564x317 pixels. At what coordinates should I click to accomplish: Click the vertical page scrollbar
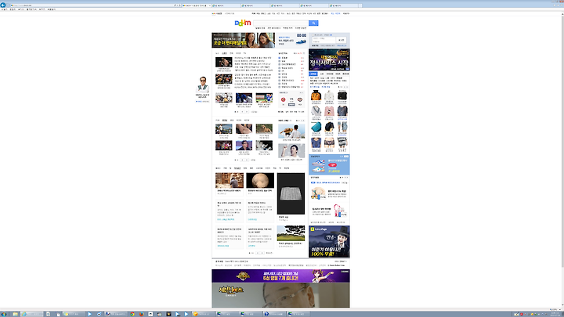click(562, 140)
